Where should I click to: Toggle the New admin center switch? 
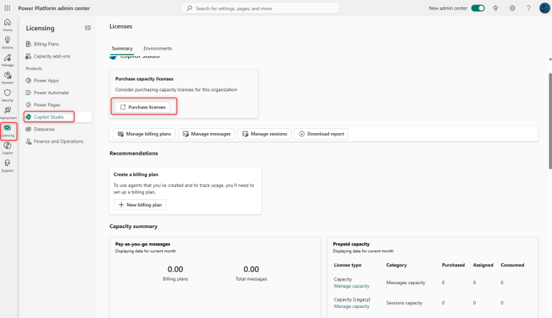click(478, 8)
